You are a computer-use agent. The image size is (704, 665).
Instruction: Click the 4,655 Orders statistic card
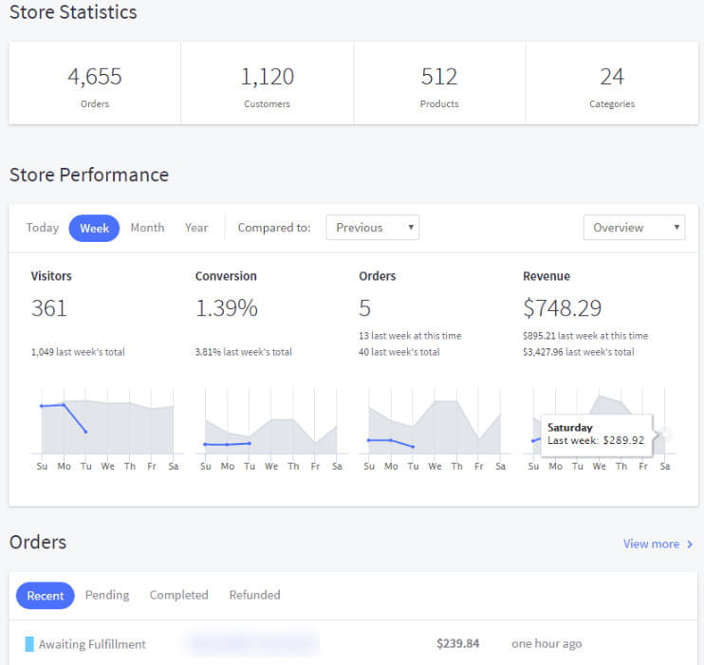[95, 83]
